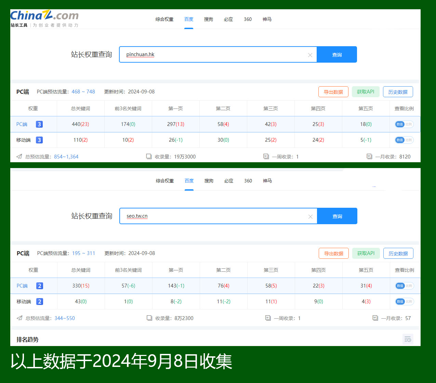Click the Chinaz.com site logo

click(x=44, y=16)
